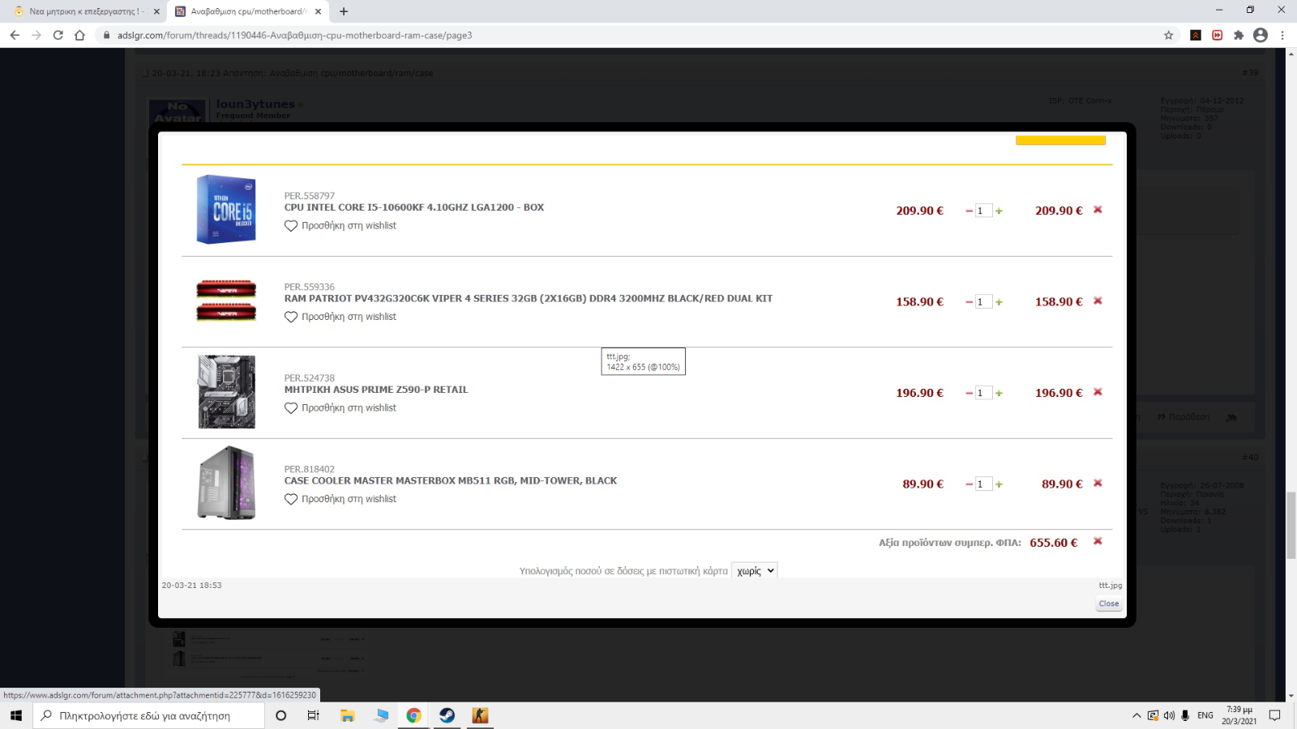This screenshot has width=1297, height=729.
Task: Open Steam from the taskbar
Action: [x=447, y=715]
